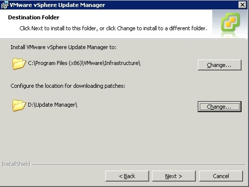The height and width of the screenshot is (187, 249).
Task: Open Change for the patch download location
Action: 220,107
